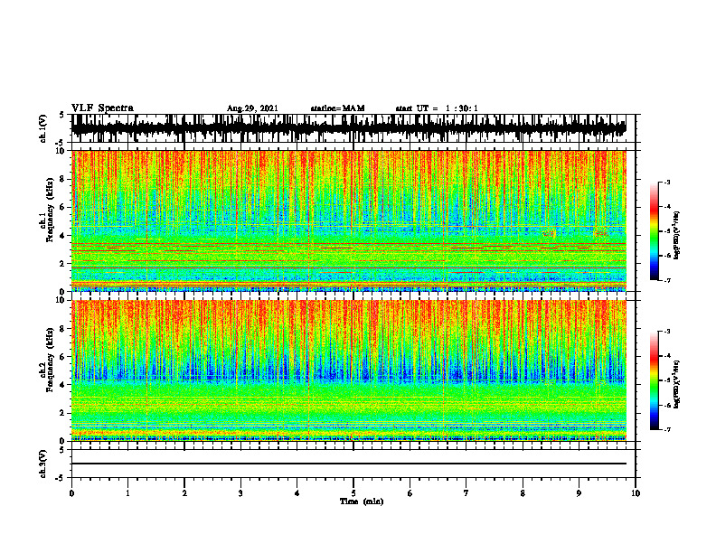716x553 pixels.
Task: Click the '-7' label on ch.1 color bar
Action: click(x=667, y=280)
